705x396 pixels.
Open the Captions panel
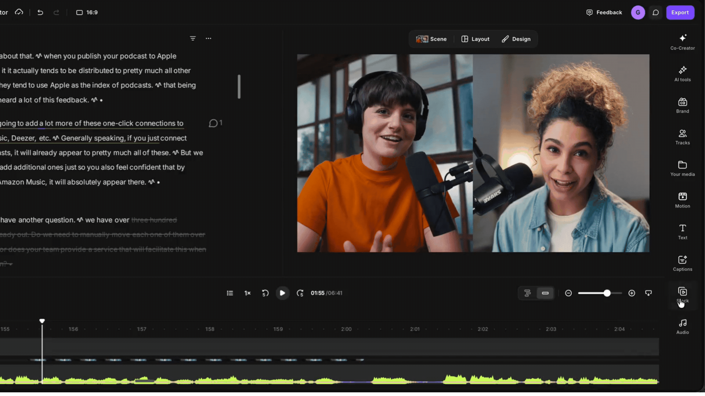click(682, 263)
